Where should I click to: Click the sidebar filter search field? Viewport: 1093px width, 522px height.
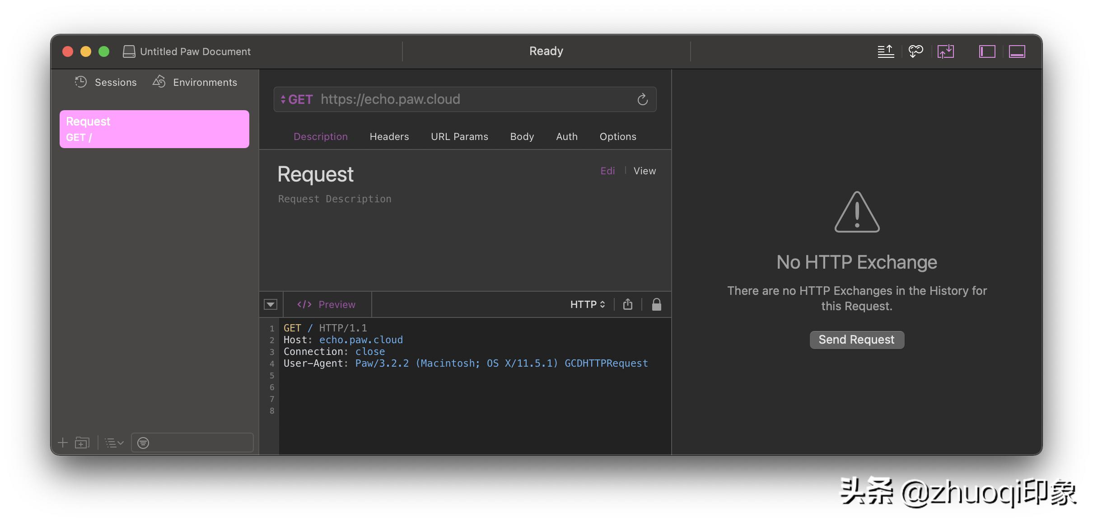tap(199, 443)
